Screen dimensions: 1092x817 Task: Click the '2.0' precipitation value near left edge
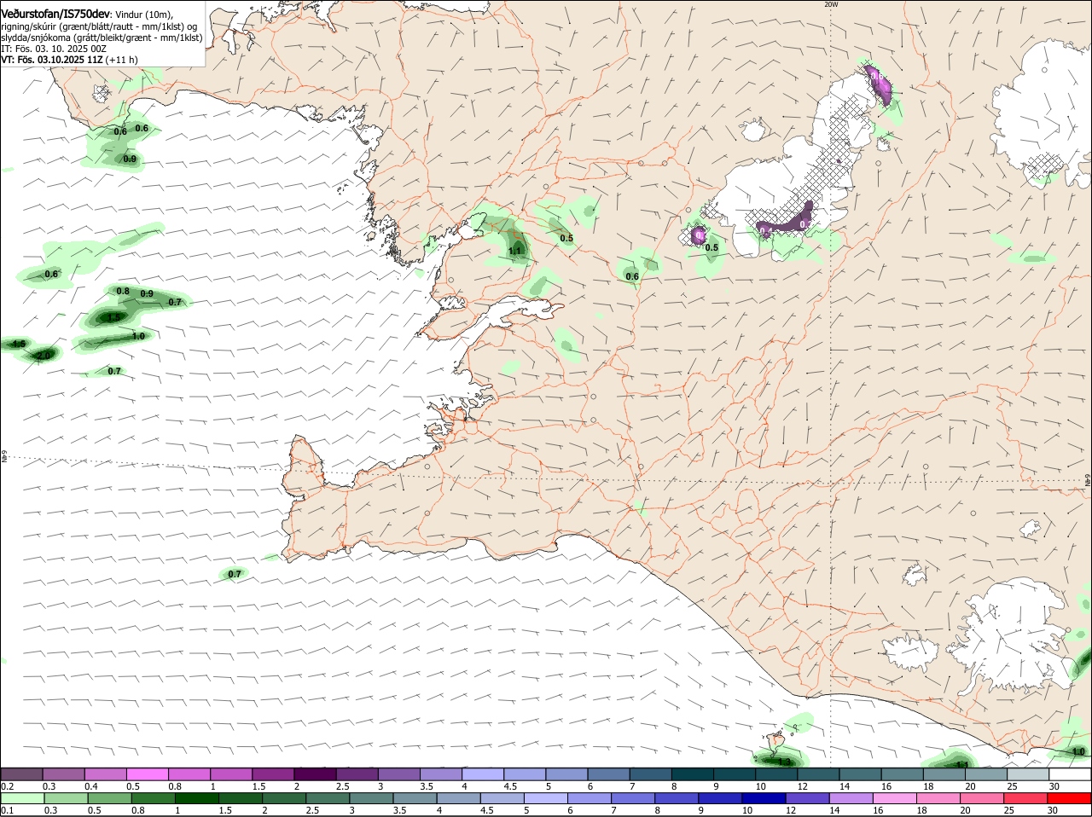pyautogui.click(x=44, y=355)
